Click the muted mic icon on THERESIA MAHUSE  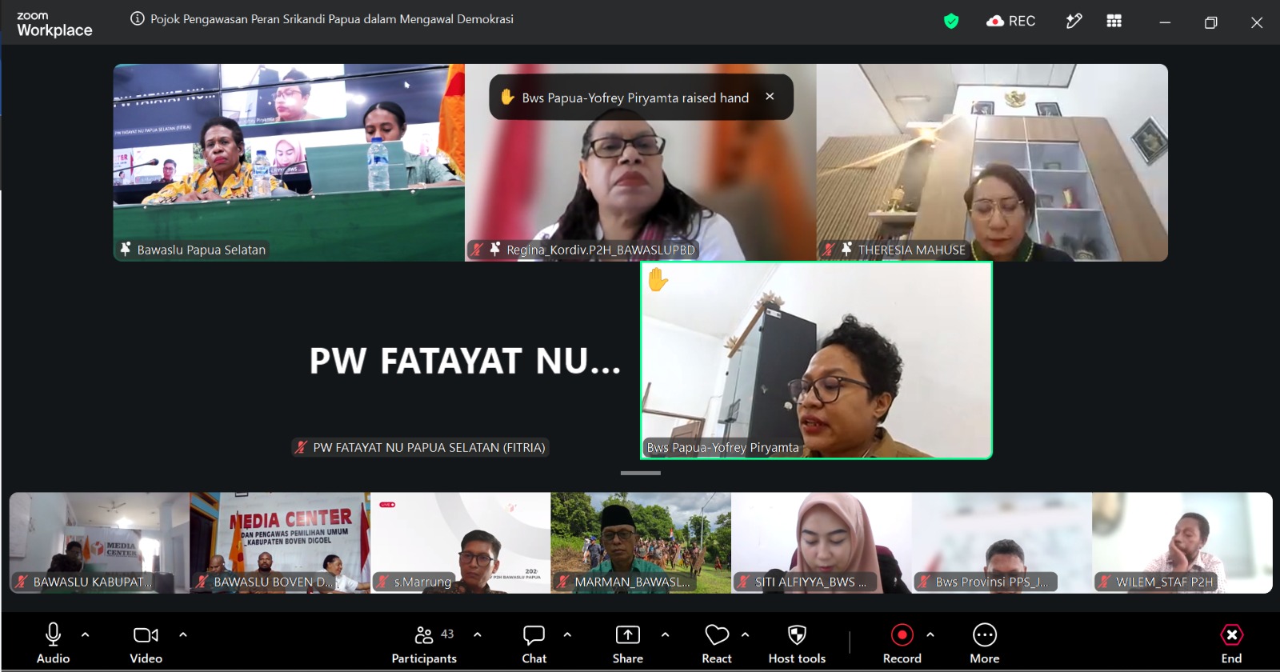point(829,250)
